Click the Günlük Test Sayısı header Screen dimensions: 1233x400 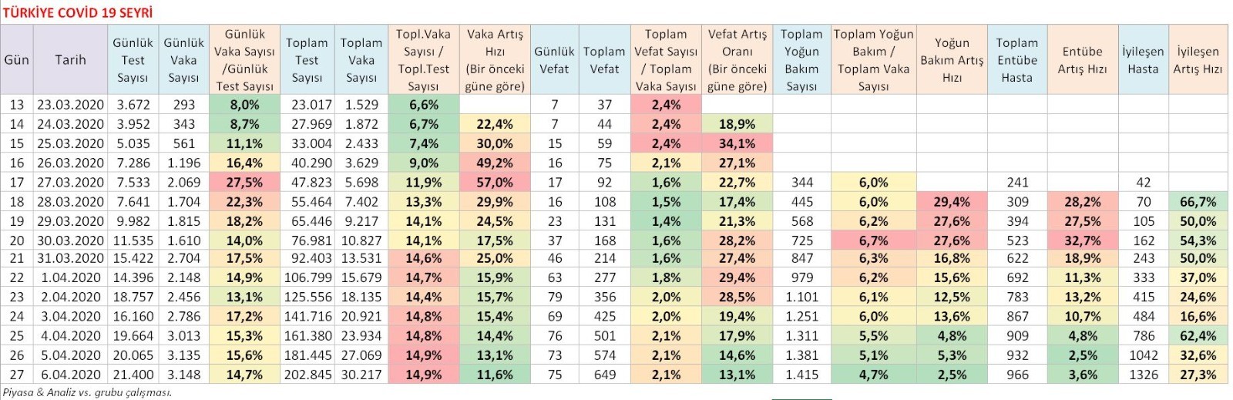click(133, 60)
